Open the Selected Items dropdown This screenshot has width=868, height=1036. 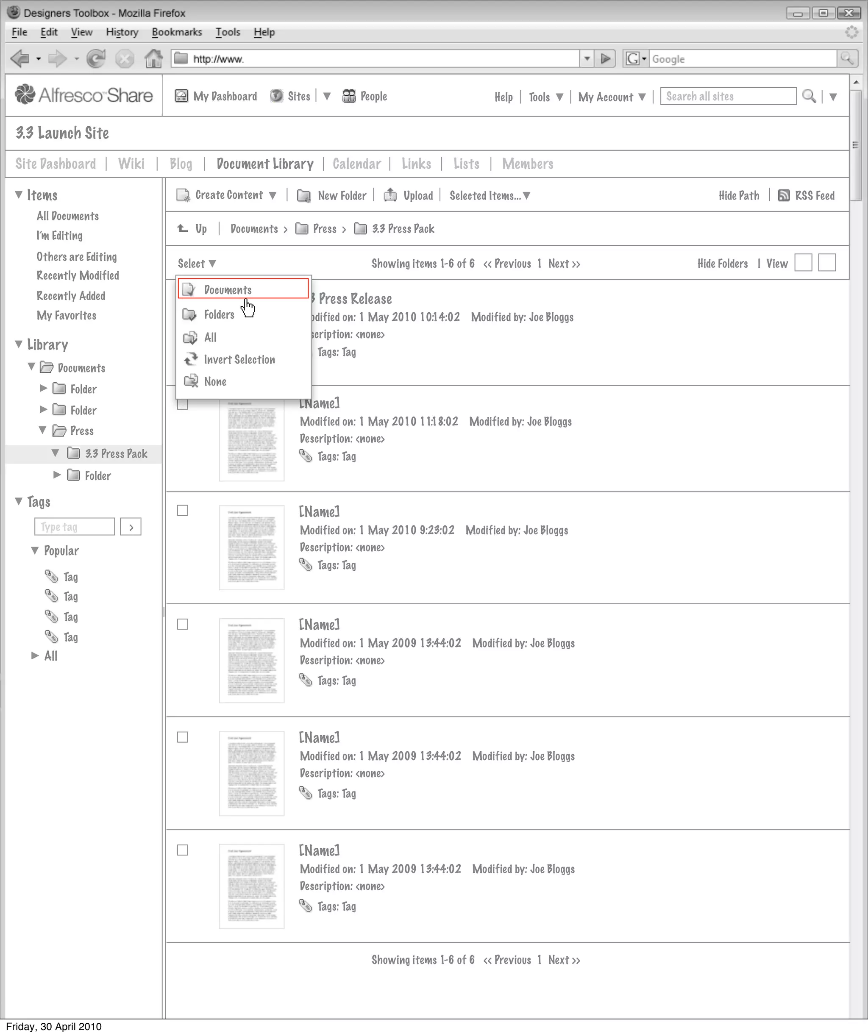490,196
